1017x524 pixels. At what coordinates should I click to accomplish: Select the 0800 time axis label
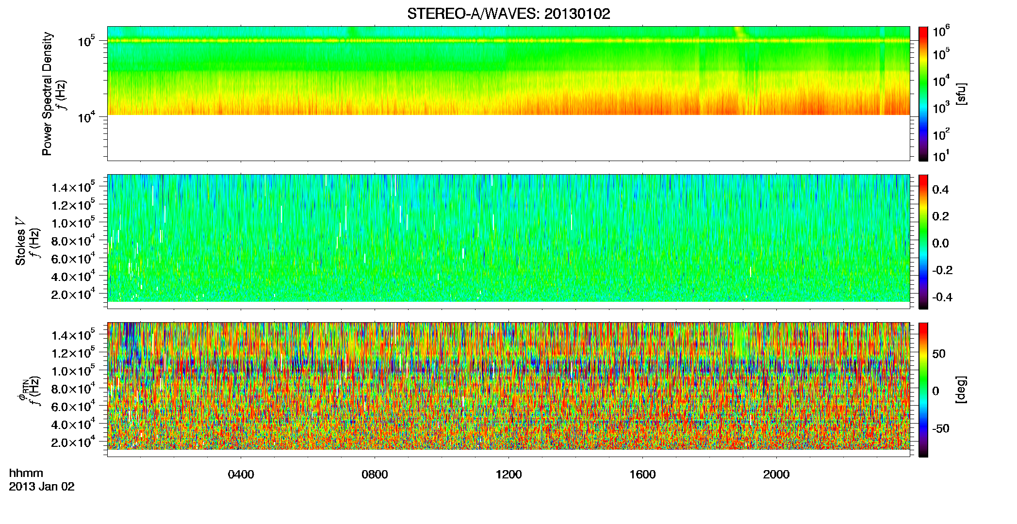[x=375, y=475]
